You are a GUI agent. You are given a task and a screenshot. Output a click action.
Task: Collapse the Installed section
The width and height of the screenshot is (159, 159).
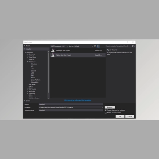(25, 49)
